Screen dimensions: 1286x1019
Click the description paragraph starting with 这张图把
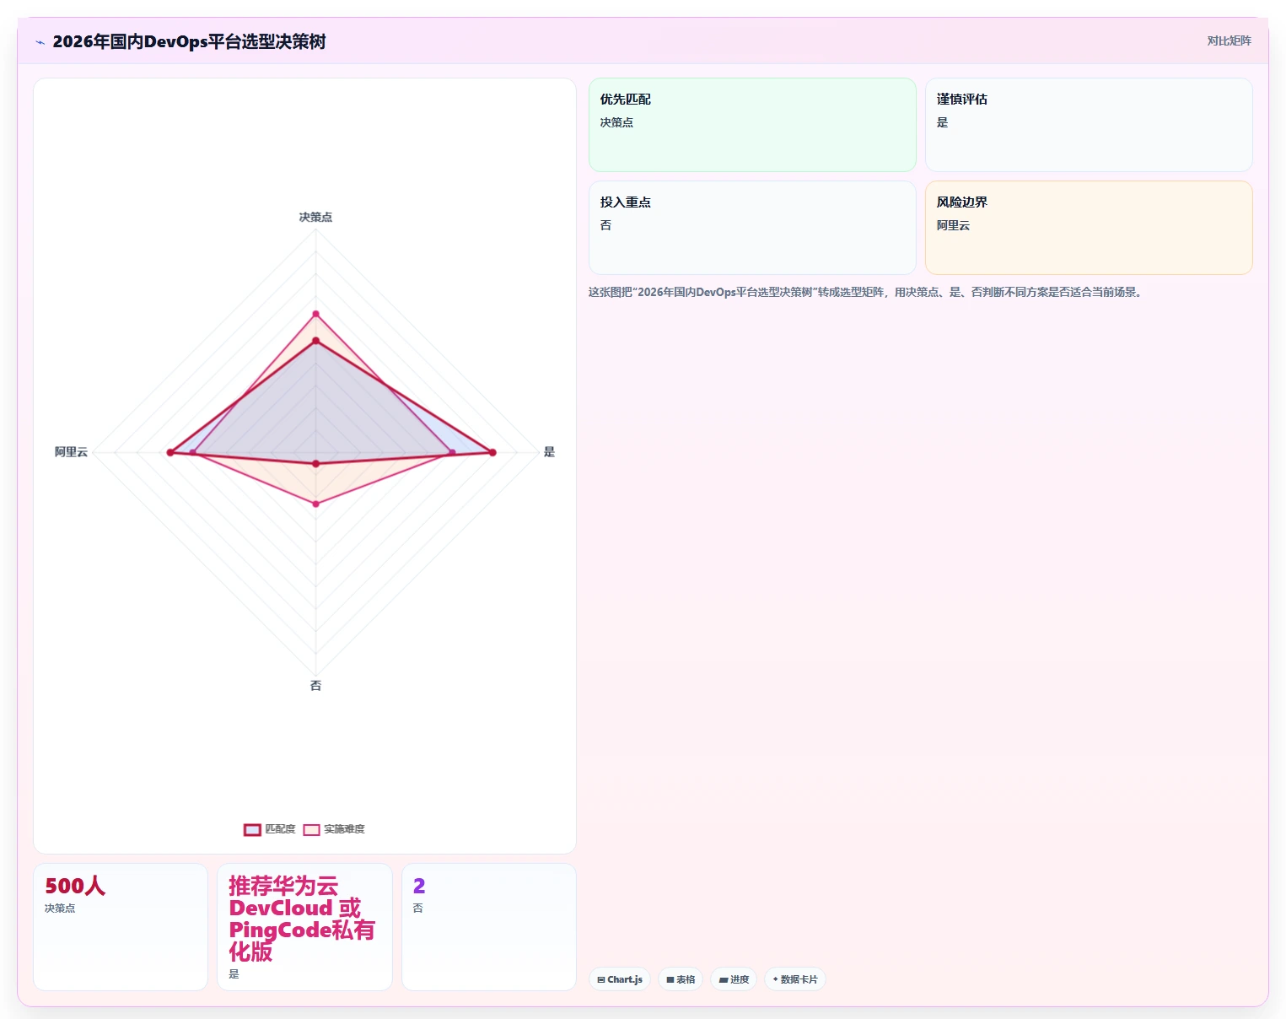click(x=866, y=292)
